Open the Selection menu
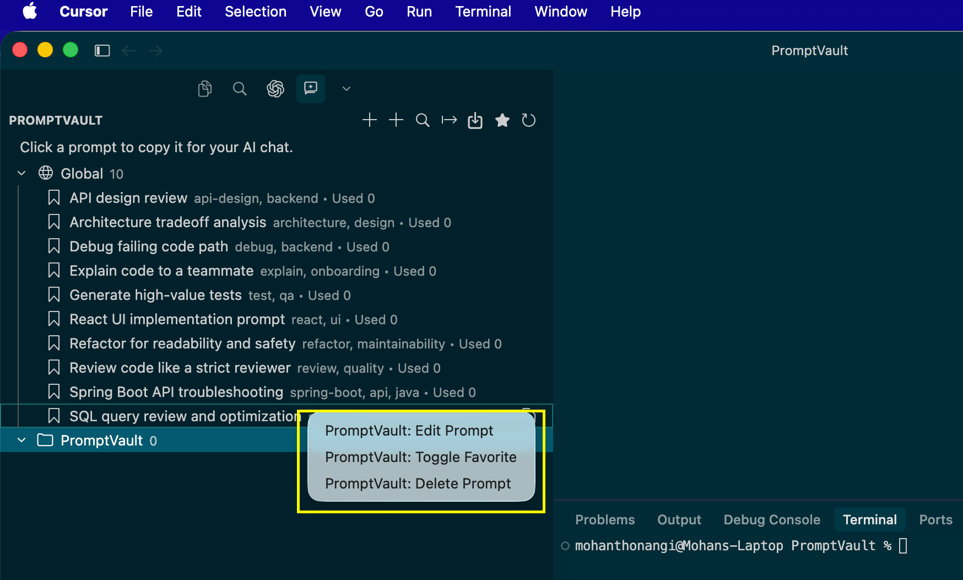Screen dimensions: 963x580 [256, 12]
